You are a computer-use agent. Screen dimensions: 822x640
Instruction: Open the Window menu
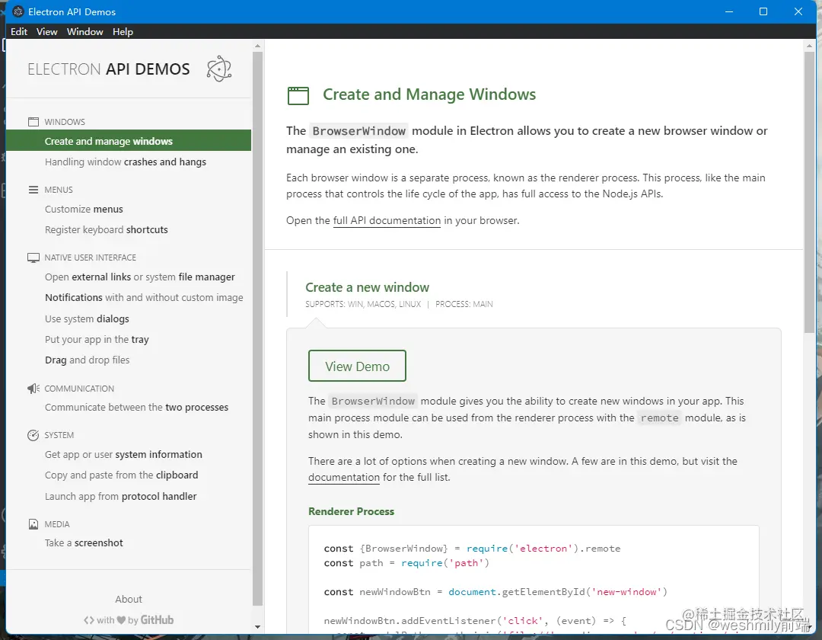[85, 31]
